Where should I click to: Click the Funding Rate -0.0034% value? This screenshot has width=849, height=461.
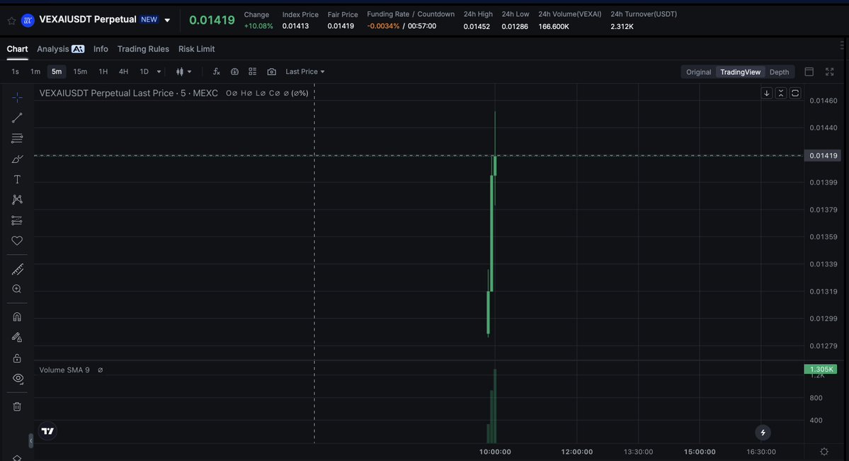pyautogui.click(x=383, y=26)
